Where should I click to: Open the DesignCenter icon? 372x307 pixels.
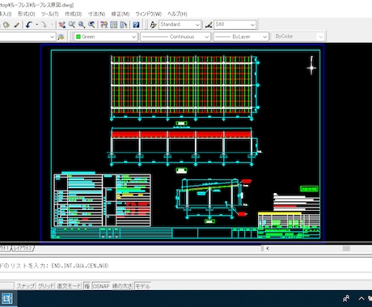pos(114,25)
